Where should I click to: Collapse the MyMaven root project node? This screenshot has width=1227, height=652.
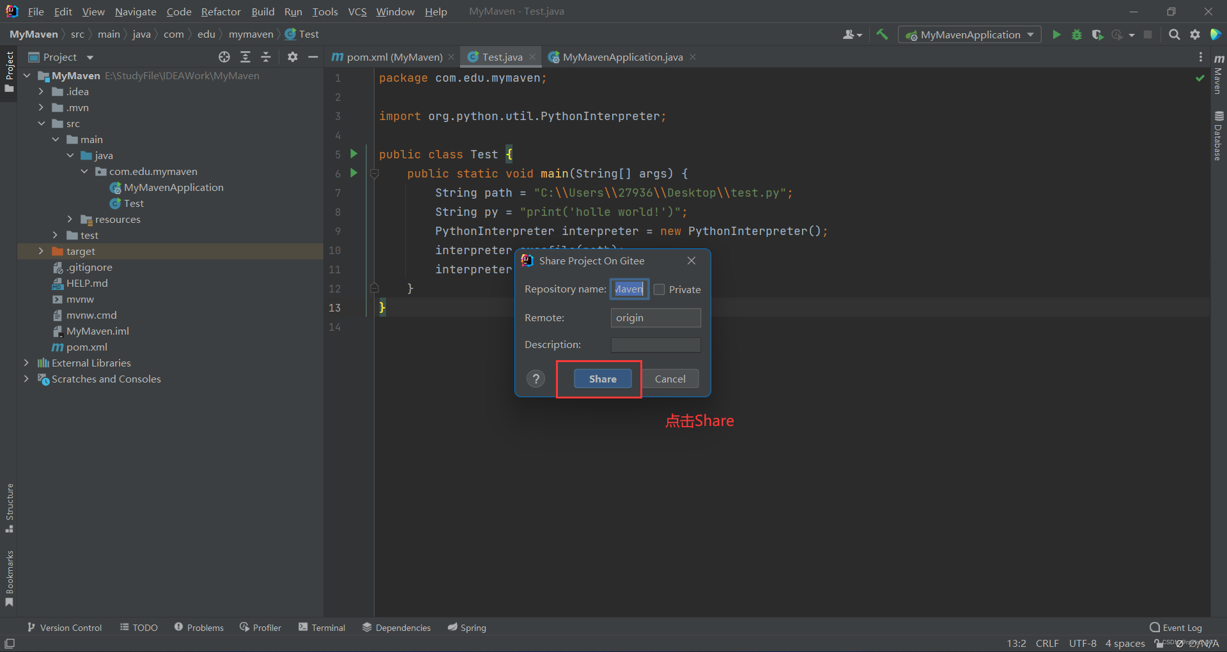[x=27, y=75]
